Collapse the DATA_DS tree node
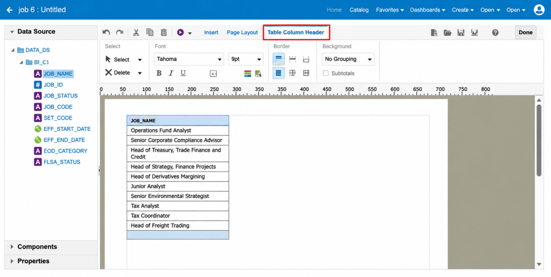This screenshot has width=551, height=277. pos(13,50)
